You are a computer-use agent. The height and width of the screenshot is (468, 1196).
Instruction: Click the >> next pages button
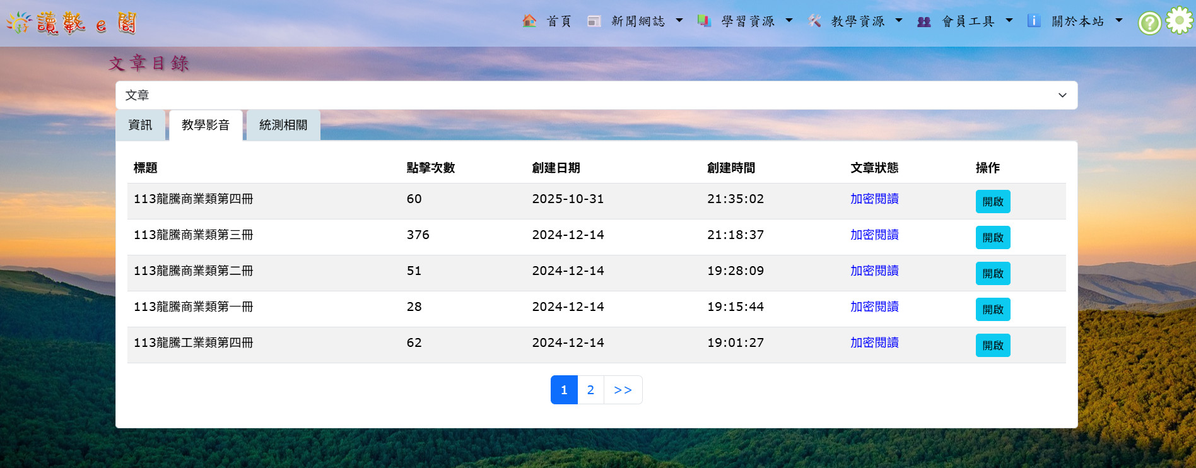coord(623,390)
